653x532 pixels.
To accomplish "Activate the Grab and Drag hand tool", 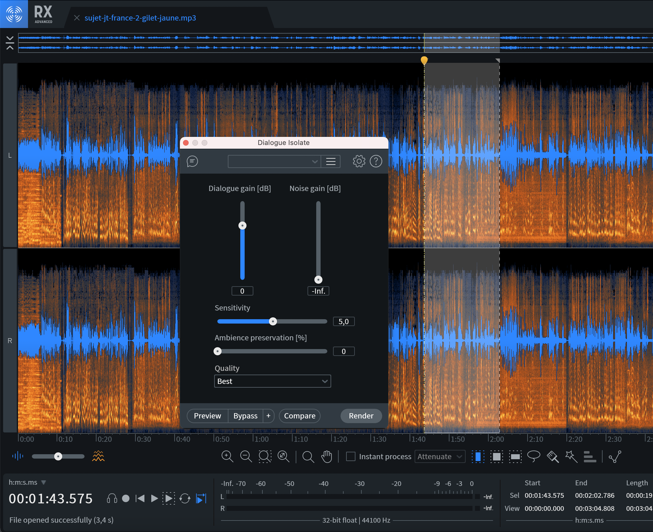I will pos(326,456).
